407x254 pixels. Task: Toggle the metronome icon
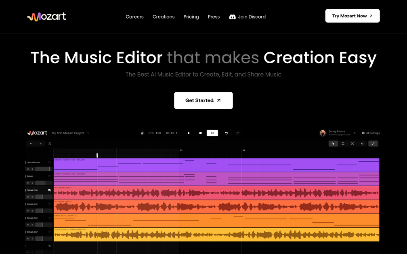tap(142, 133)
